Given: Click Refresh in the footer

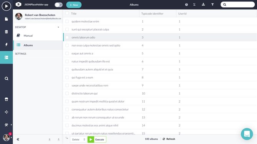Looking at the screenshot, I should coord(169,139).
